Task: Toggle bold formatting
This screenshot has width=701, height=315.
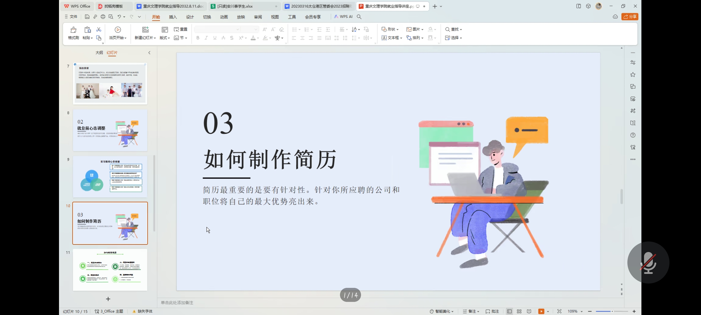Action: pyautogui.click(x=198, y=38)
